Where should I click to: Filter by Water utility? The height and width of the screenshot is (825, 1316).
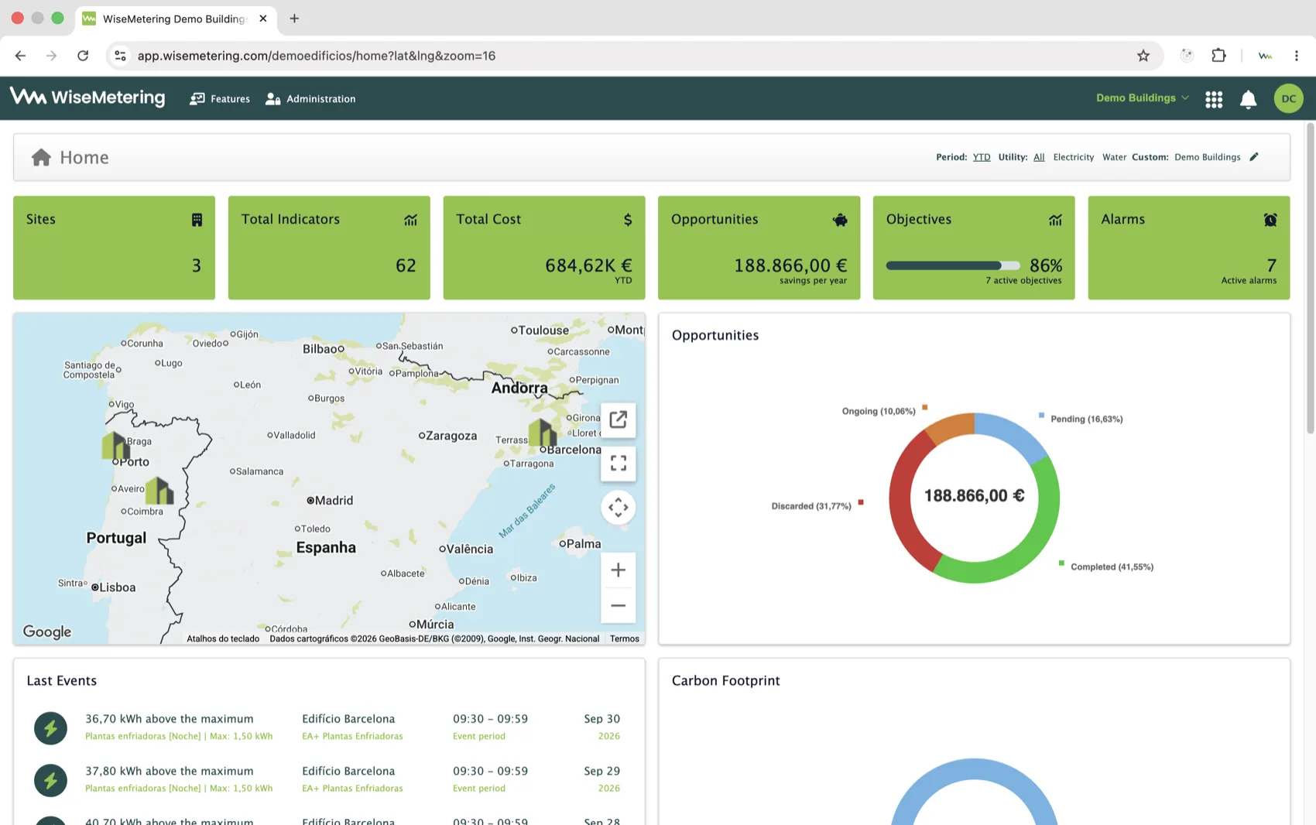click(x=1114, y=157)
